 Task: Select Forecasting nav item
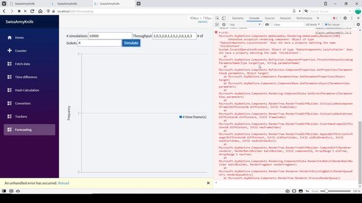[29, 130]
